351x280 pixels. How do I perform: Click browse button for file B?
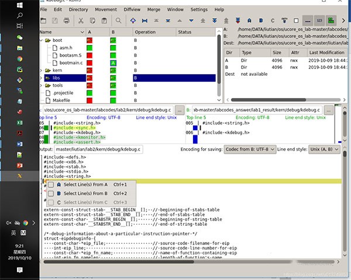329,110
